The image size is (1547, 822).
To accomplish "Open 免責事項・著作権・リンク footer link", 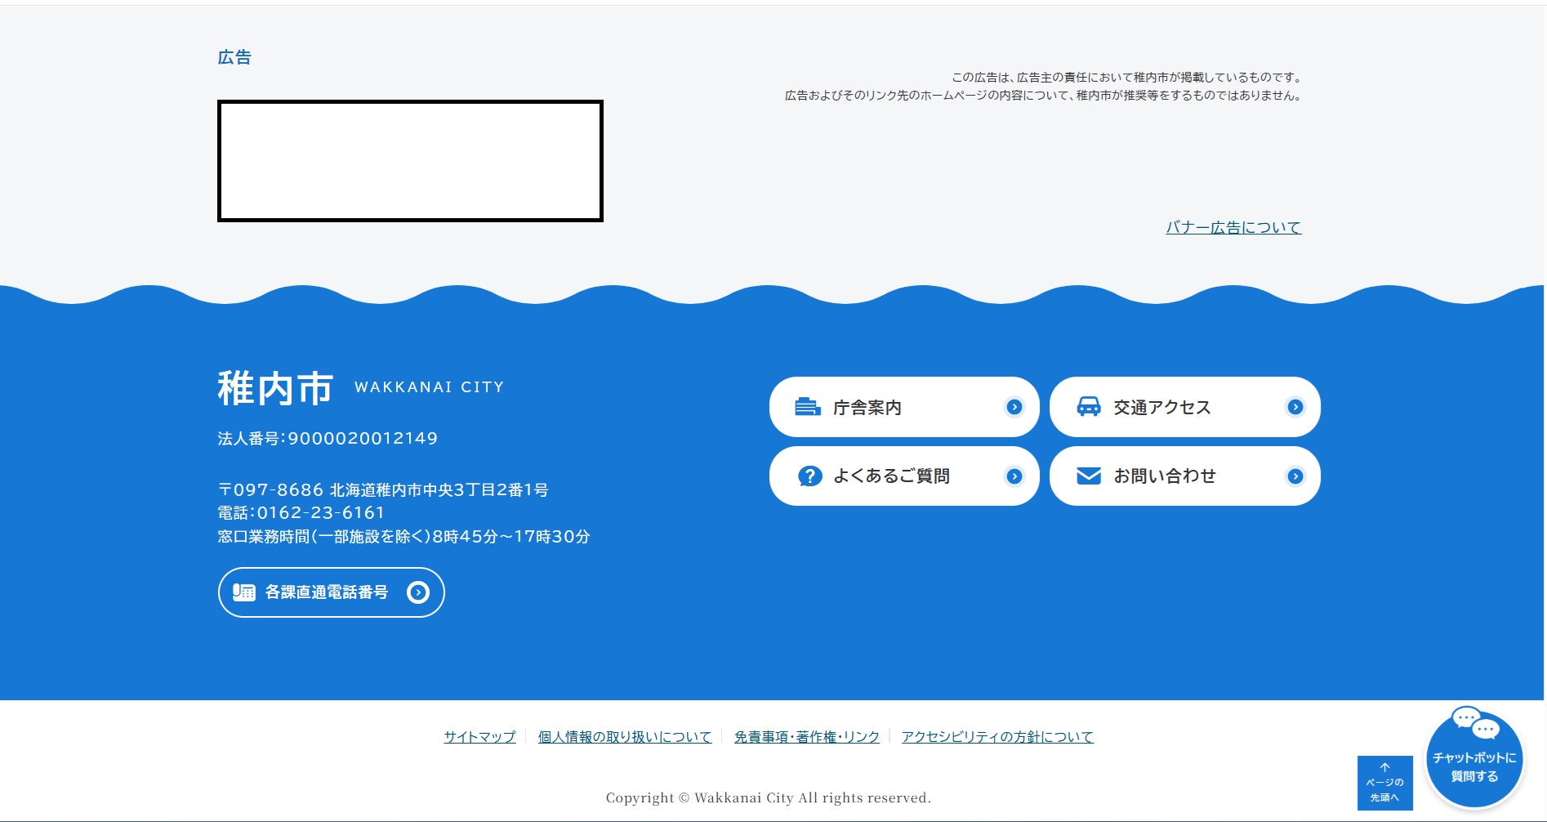I will [806, 737].
